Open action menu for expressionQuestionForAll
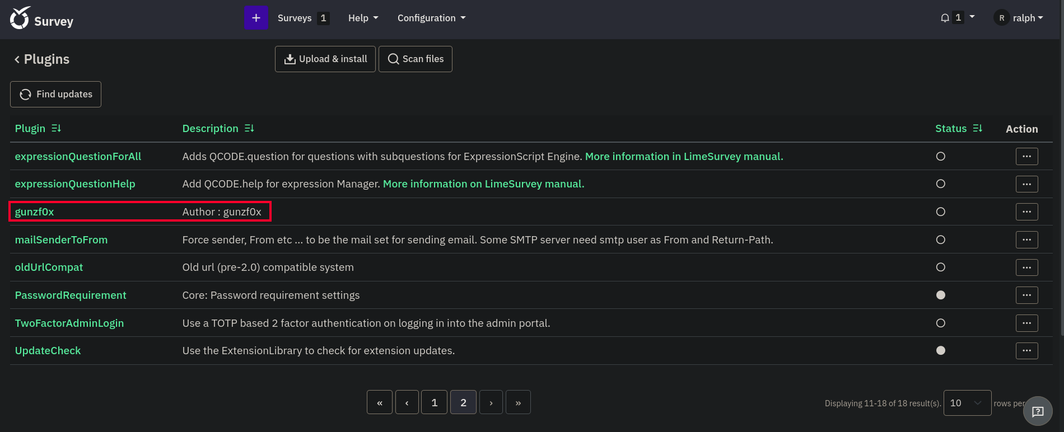 click(1026, 157)
